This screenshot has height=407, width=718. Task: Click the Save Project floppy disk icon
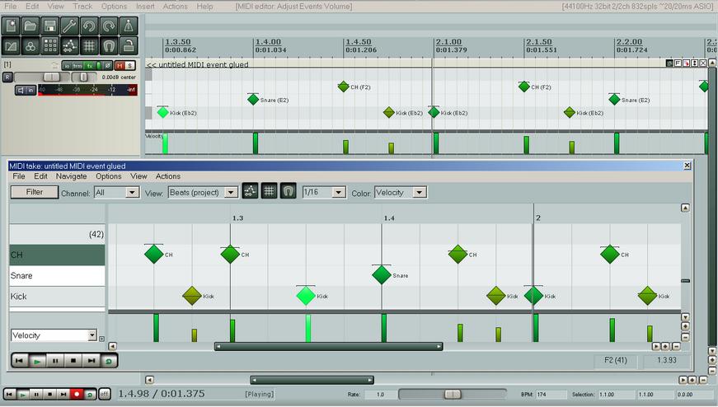[49, 26]
